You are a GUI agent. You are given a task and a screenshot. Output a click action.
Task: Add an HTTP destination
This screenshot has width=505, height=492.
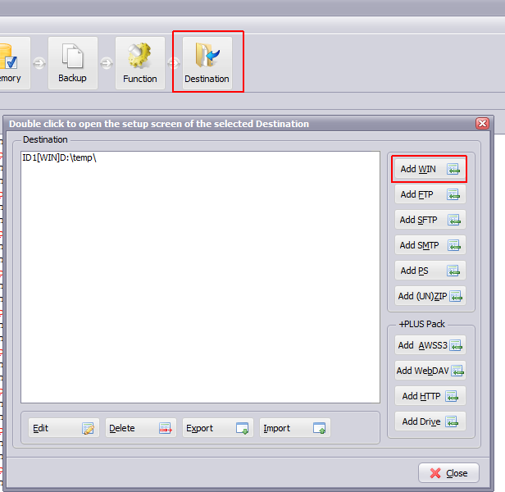coord(430,396)
